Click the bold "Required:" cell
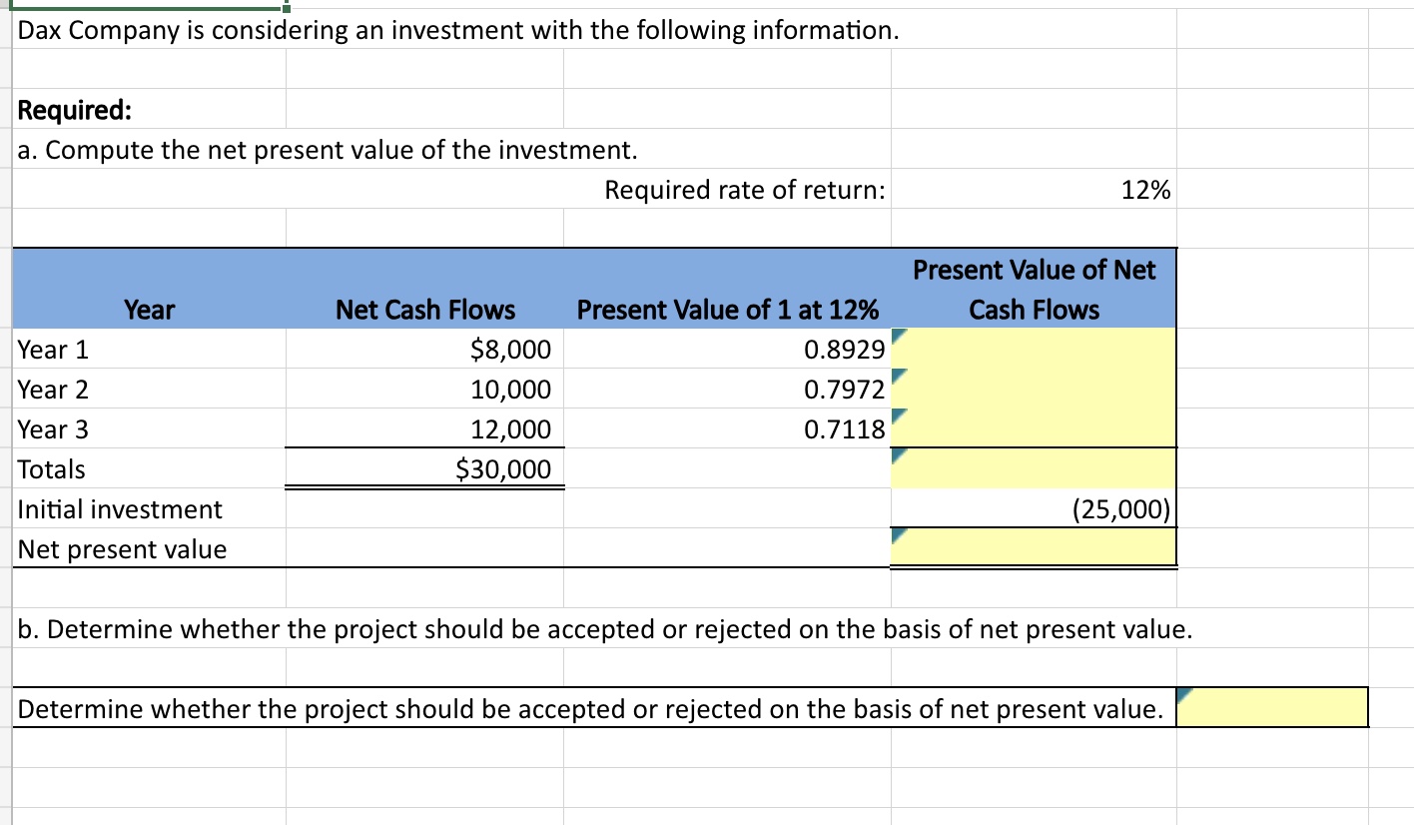1414x825 pixels. (76, 110)
